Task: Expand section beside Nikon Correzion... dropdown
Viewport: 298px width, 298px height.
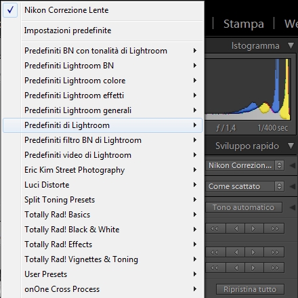Action: tap(293, 165)
